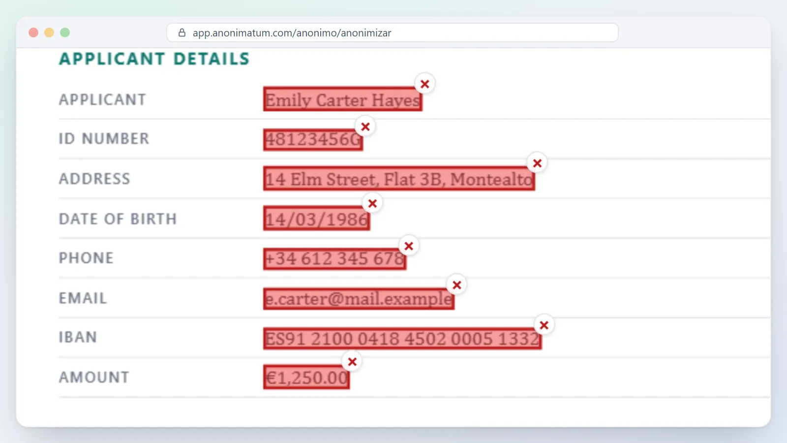Select highlighted address 14 Elm Street
This screenshot has width=787, height=443.
click(399, 179)
